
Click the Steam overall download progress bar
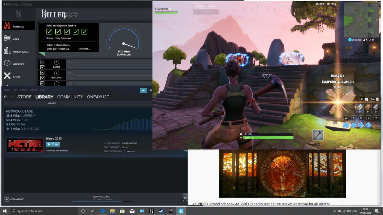pos(102,202)
